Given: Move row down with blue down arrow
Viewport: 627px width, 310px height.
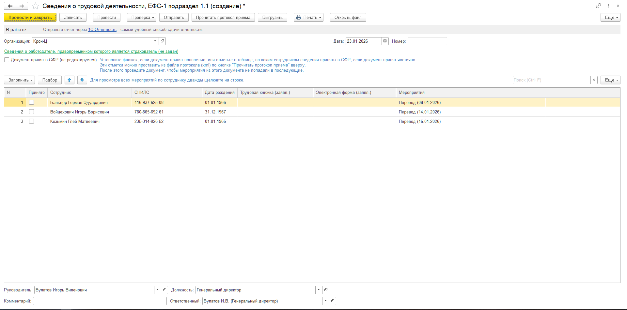Looking at the screenshot, I should coord(82,80).
